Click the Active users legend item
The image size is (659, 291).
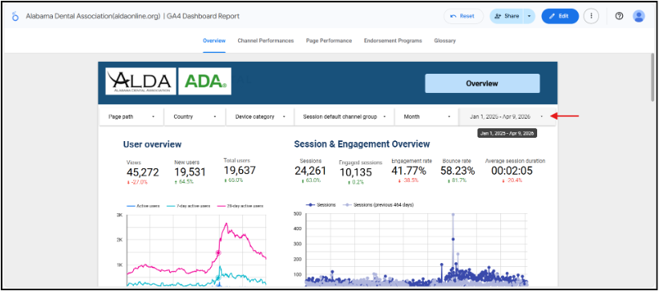pos(143,206)
